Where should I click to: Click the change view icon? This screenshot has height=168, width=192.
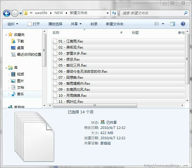157,24
